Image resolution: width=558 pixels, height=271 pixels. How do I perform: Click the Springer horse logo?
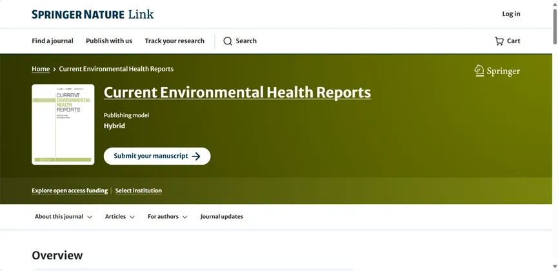click(x=479, y=70)
